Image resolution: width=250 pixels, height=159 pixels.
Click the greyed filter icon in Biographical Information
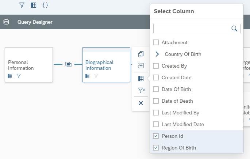click(96, 76)
